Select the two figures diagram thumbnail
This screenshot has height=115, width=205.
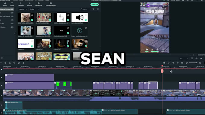coord(61,17)
